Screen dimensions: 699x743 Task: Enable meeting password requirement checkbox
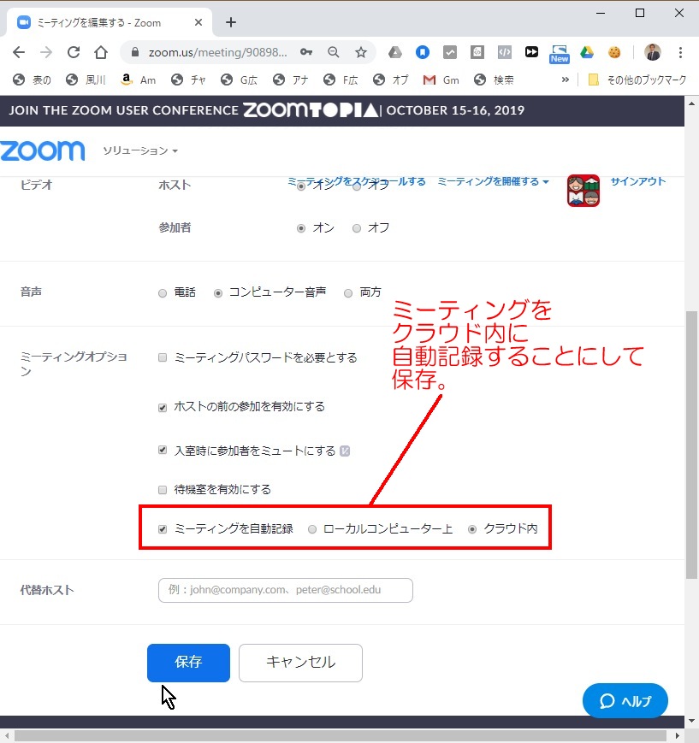tap(163, 357)
